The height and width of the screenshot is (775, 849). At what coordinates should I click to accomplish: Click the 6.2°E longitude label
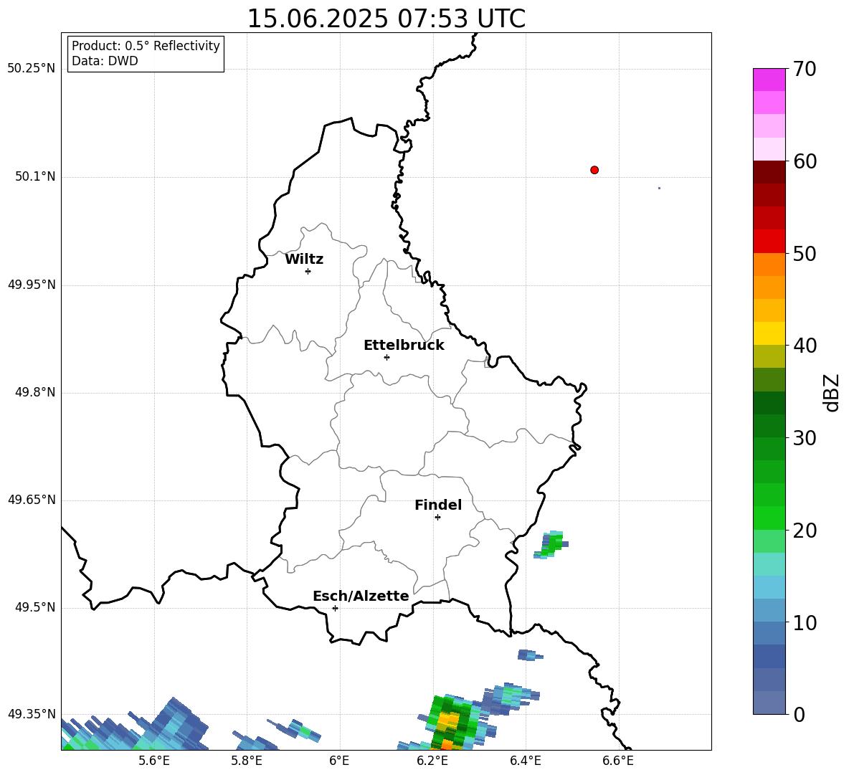pyautogui.click(x=432, y=761)
